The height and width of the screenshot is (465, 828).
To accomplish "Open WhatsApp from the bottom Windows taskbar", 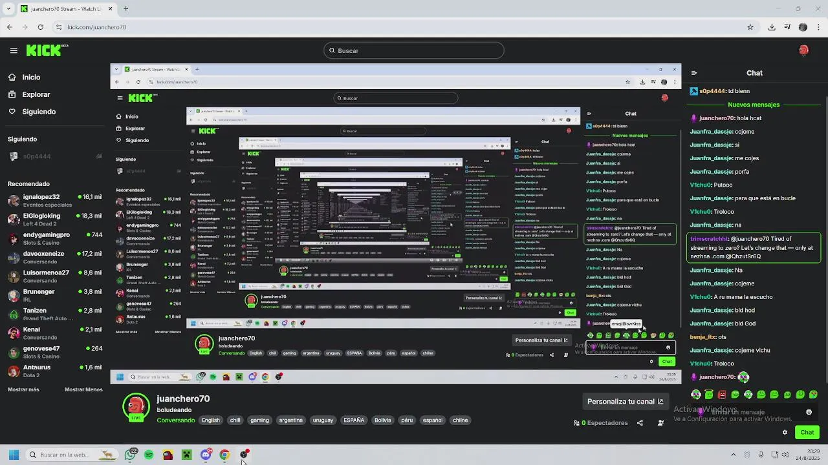I will 131,455.
